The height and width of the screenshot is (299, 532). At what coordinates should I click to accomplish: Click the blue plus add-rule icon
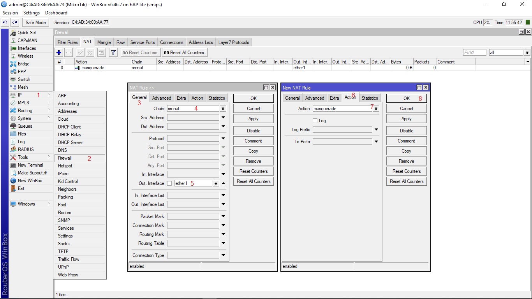click(x=59, y=53)
